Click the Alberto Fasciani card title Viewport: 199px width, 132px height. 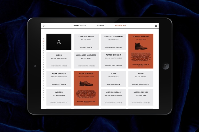(141, 37)
